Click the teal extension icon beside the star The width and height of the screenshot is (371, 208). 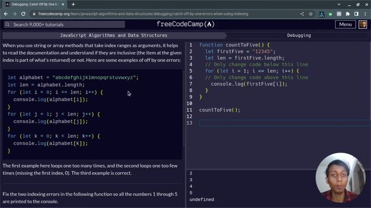point(321,14)
